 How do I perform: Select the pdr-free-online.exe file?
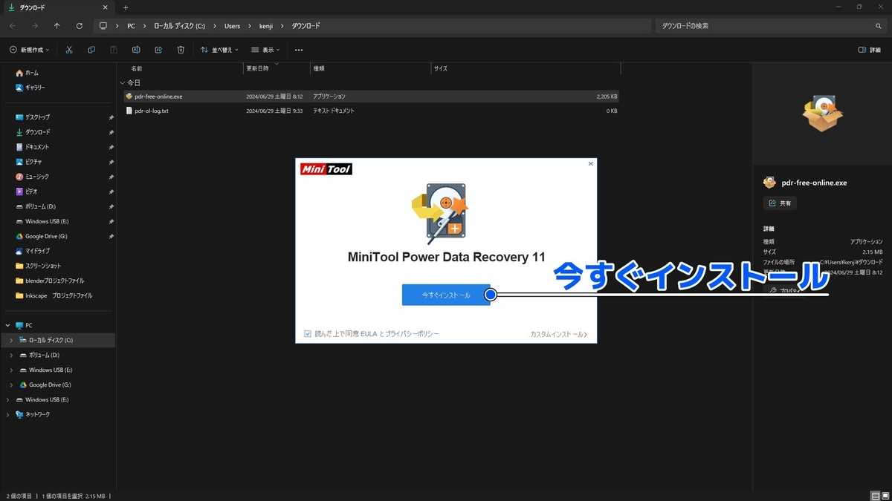pos(371,96)
